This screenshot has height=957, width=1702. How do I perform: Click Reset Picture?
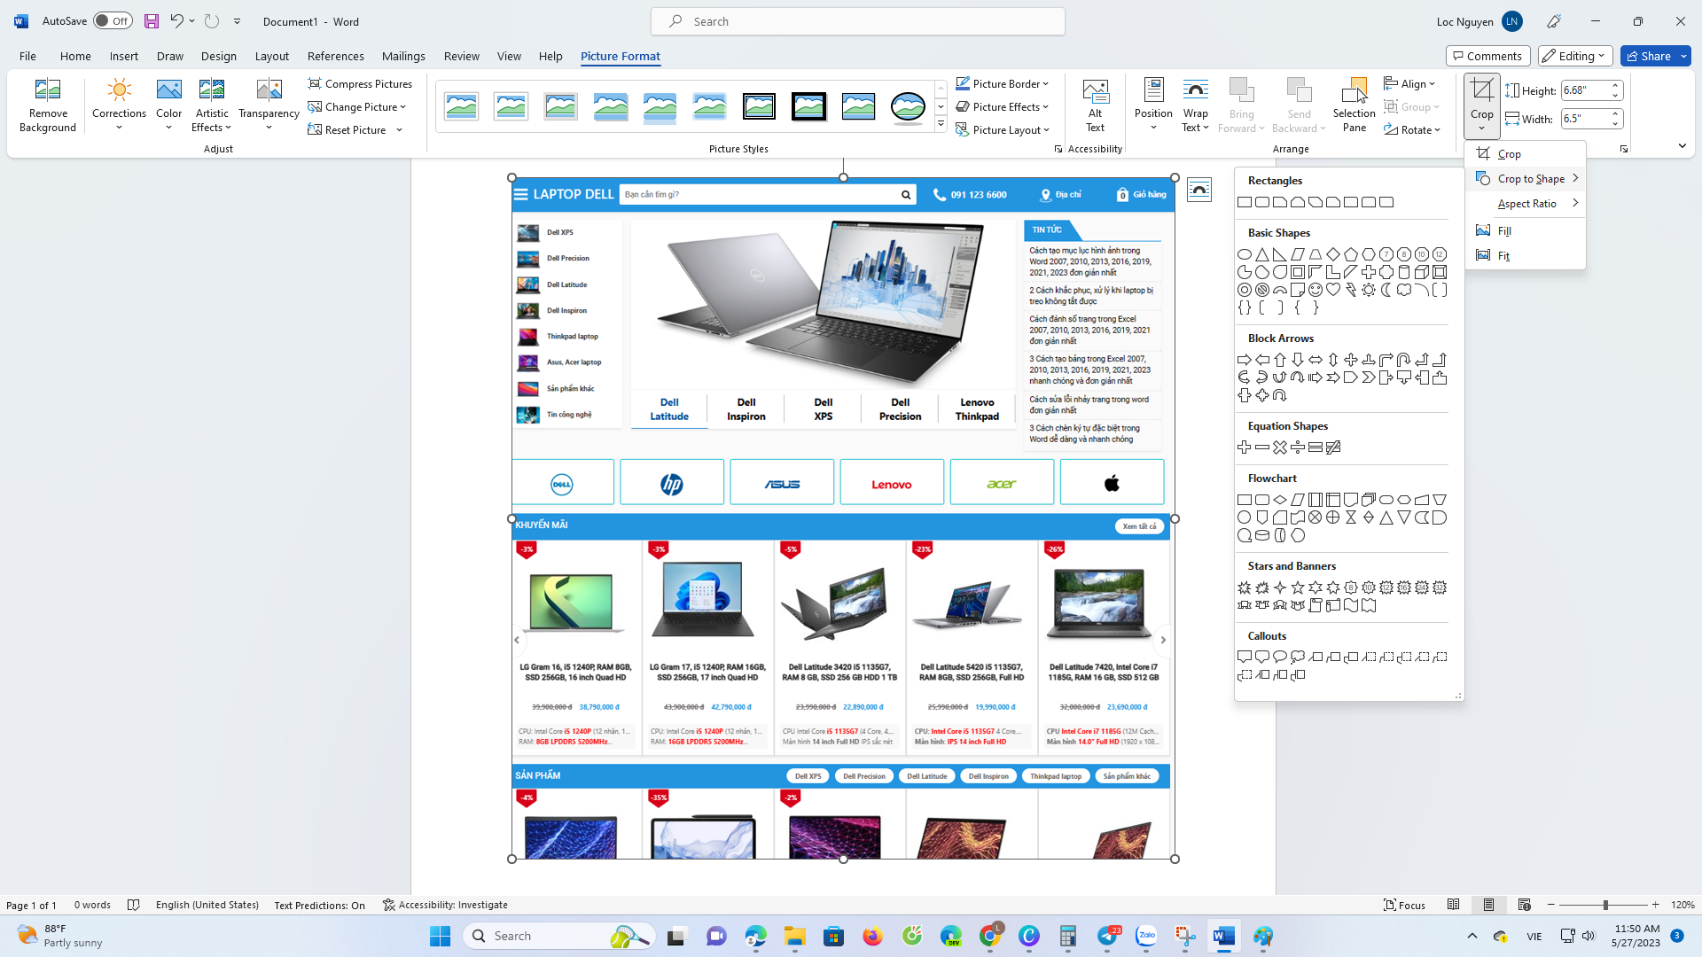347,129
